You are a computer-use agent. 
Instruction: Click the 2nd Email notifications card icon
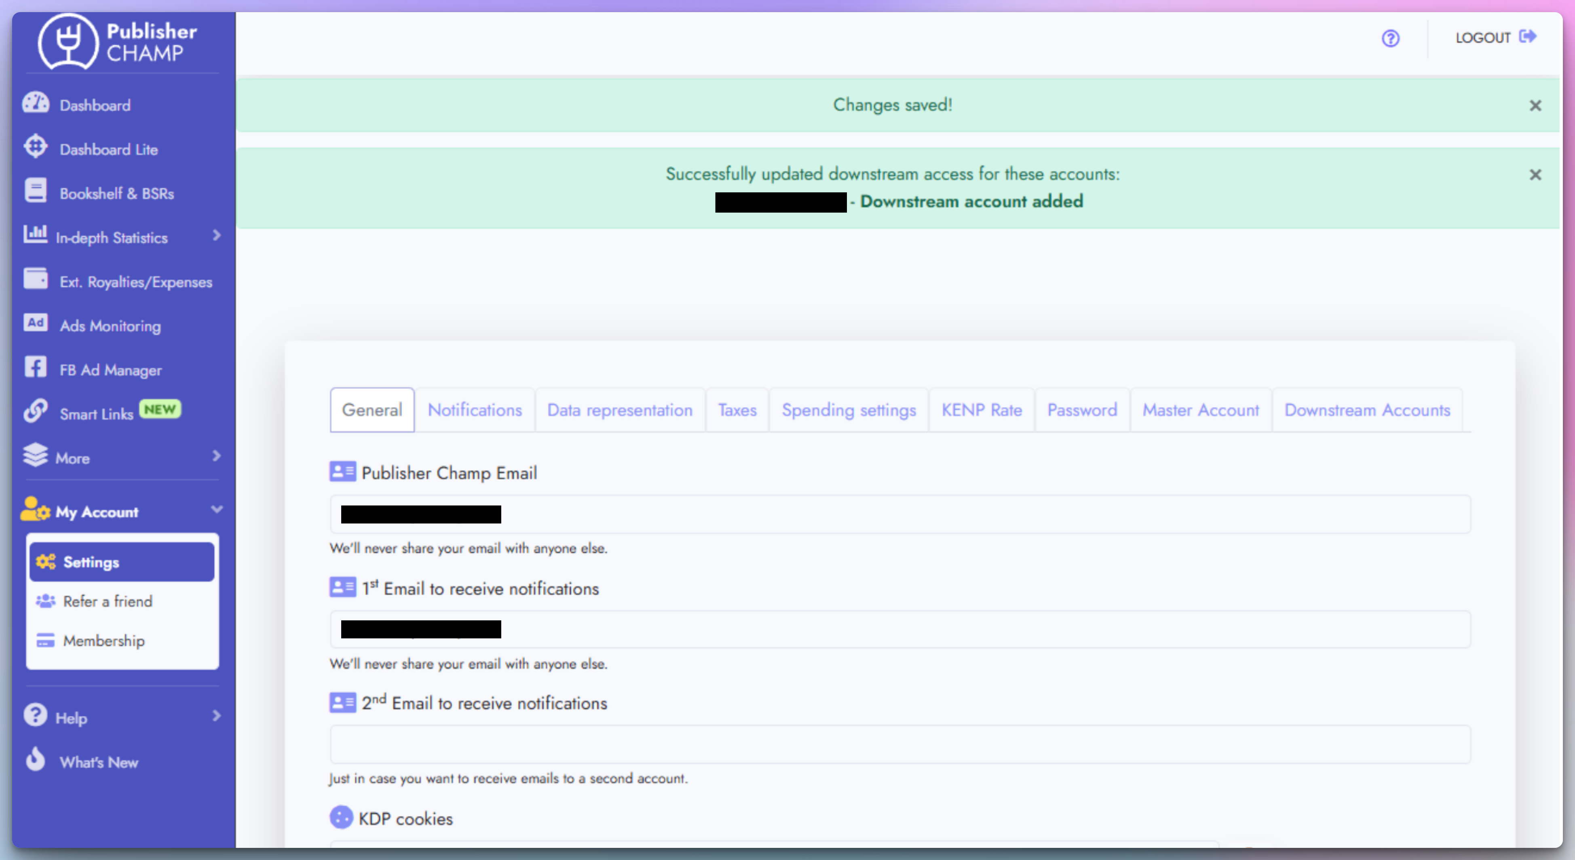[342, 702]
